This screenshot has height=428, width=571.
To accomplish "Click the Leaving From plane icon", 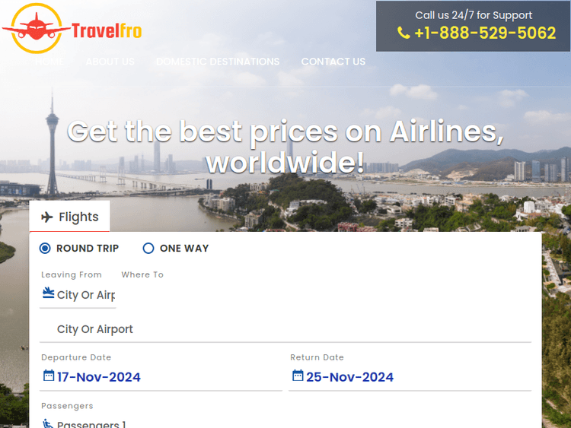I will coord(49,293).
